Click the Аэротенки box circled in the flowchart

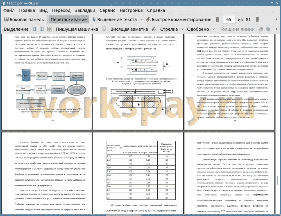coord(76,90)
